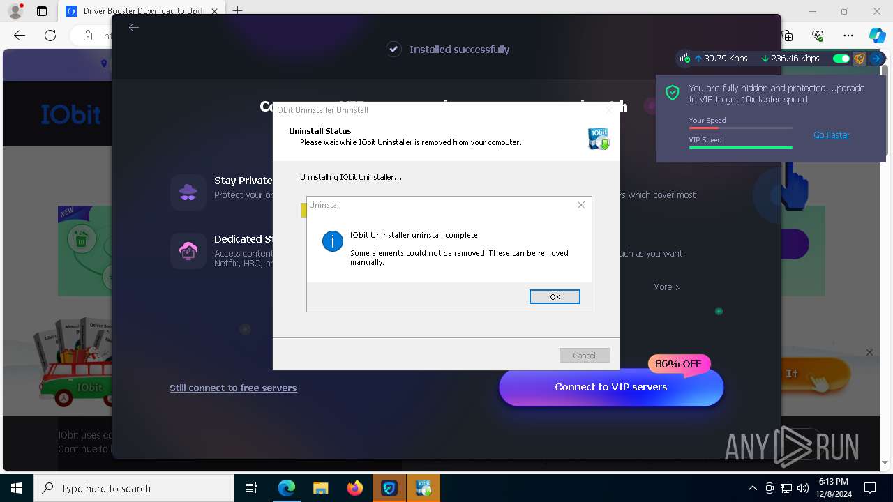Click the Stay Private incognito icon
This screenshot has width=893, height=502.
[188, 192]
